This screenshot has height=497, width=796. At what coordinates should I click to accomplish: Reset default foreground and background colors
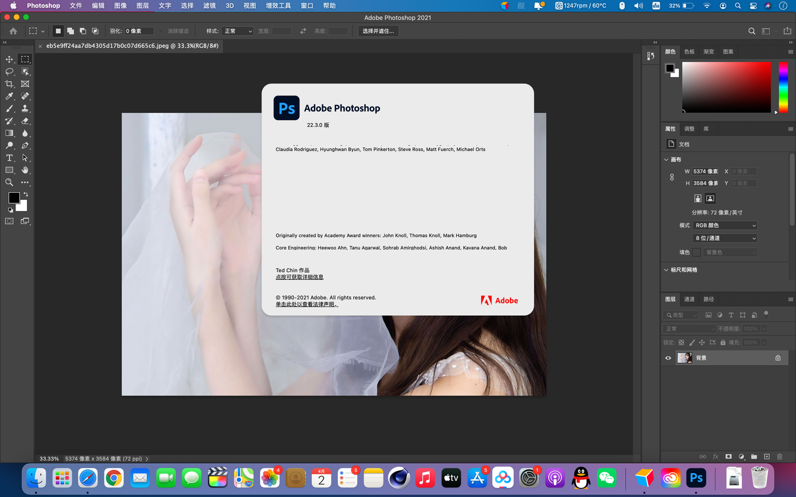tap(11, 210)
